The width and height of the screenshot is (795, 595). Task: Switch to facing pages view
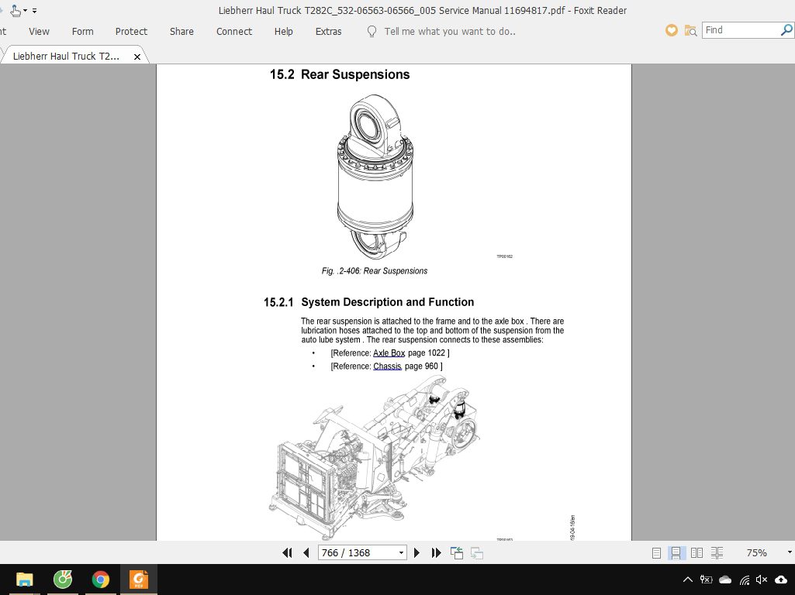[696, 553]
